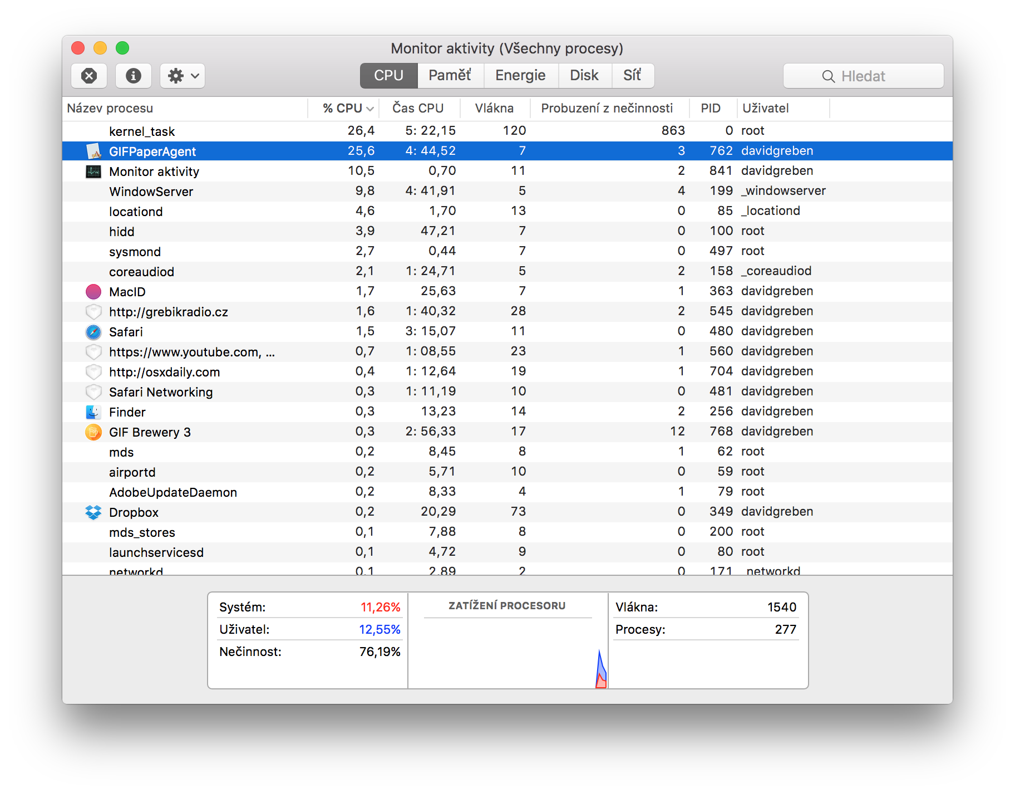The image size is (1015, 793).
Task: Switch to the Síť tab
Action: (633, 76)
